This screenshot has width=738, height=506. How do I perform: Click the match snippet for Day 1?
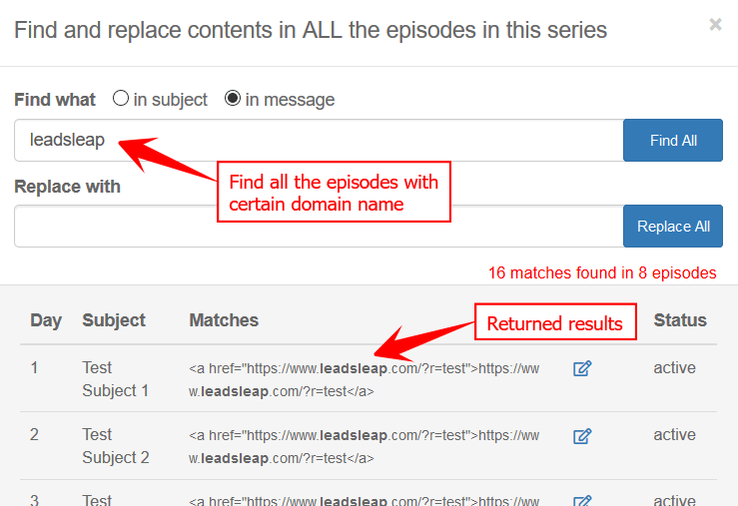(364, 380)
